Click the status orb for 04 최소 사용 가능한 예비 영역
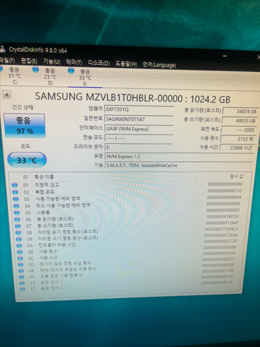This screenshot has height=347, width=260. pos(16,206)
